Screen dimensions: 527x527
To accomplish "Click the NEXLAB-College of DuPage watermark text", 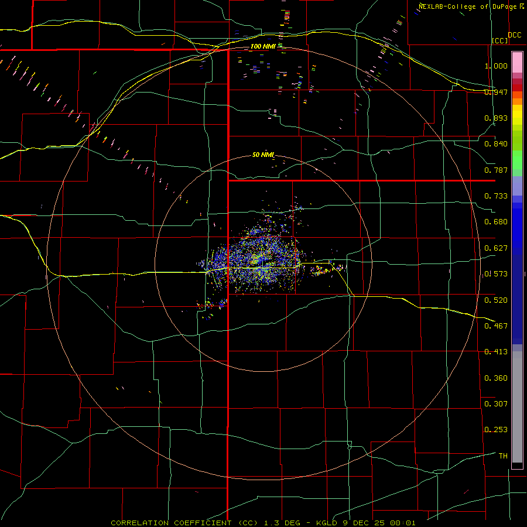I will click(467, 6).
